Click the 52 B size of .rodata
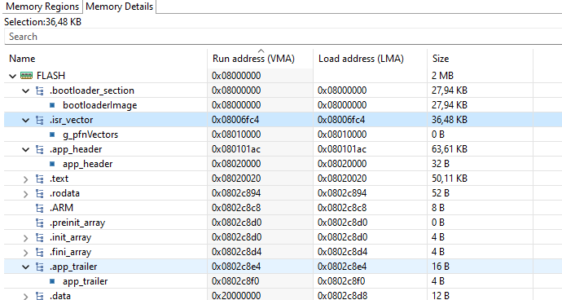This screenshot has width=562, height=300. coord(441,193)
